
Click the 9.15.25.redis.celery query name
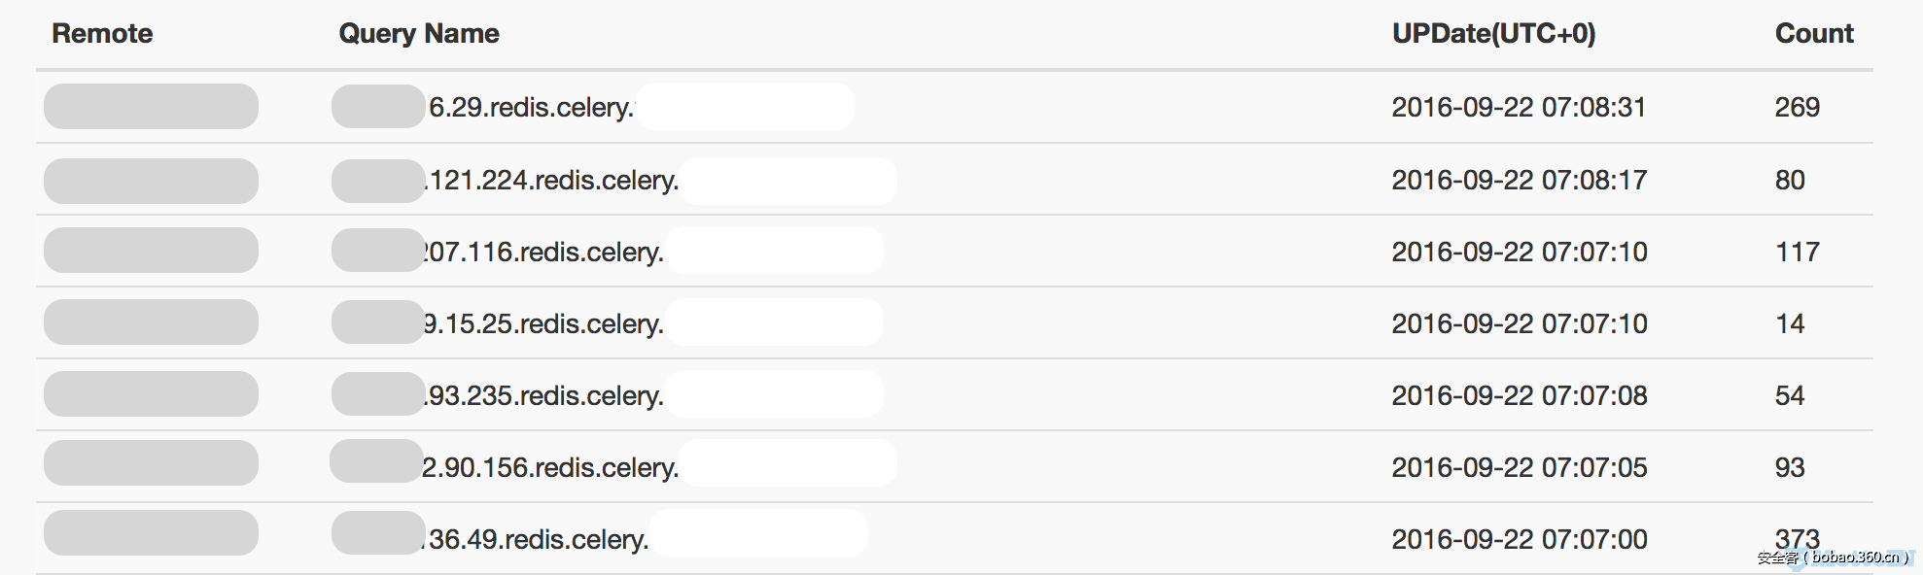tap(544, 323)
